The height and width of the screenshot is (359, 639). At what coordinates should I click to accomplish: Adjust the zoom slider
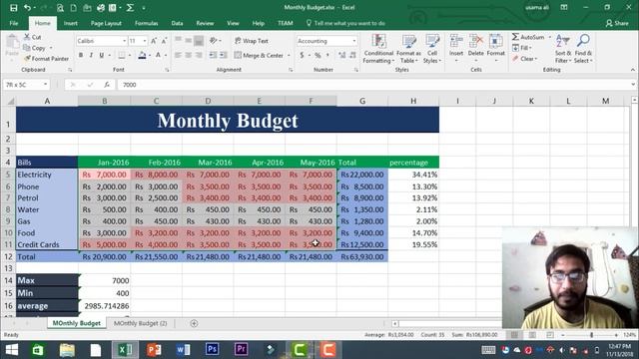click(591, 335)
